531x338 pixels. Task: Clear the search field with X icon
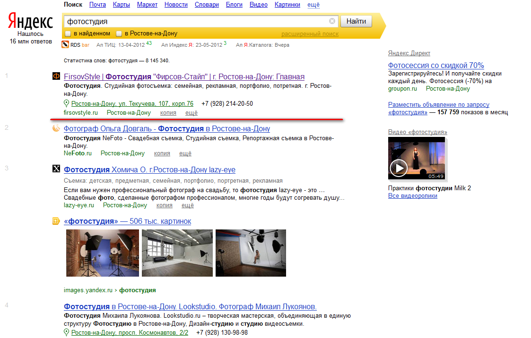pyautogui.click(x=332, y=21)
